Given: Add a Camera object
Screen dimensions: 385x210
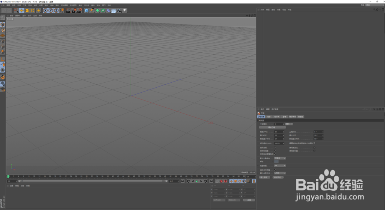Looking at the screenshot, I should [x=119, y=10].
